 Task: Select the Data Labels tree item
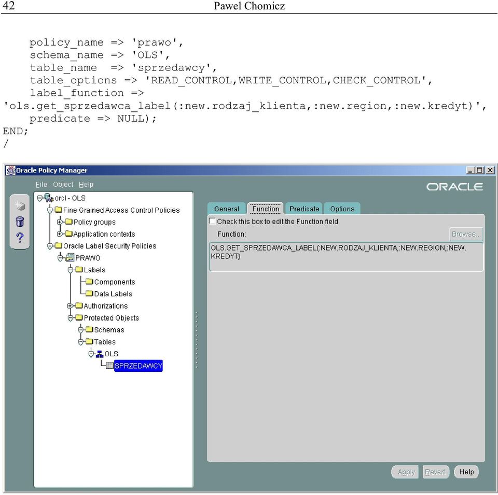113,294
